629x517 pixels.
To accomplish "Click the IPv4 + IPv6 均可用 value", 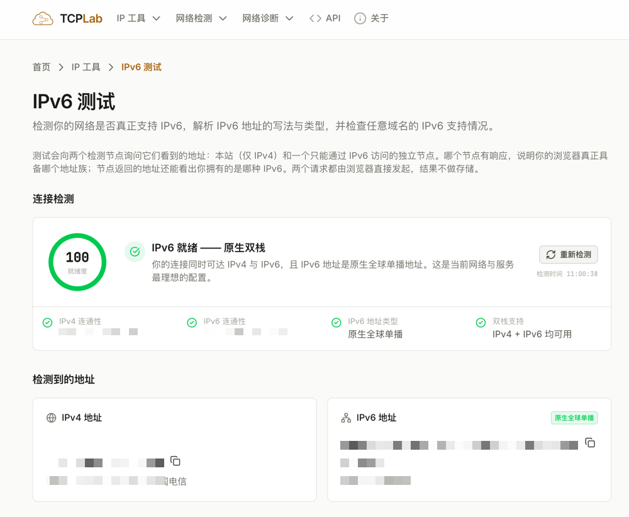I will point(532,334).
